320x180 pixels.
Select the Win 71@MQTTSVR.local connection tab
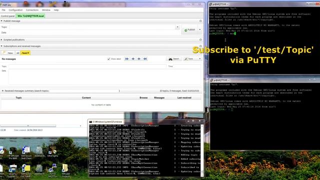click(30, 16)
